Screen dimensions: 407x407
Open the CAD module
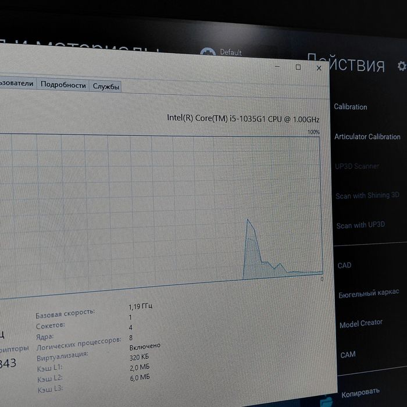pyautogui.click(x=344, y=265)
